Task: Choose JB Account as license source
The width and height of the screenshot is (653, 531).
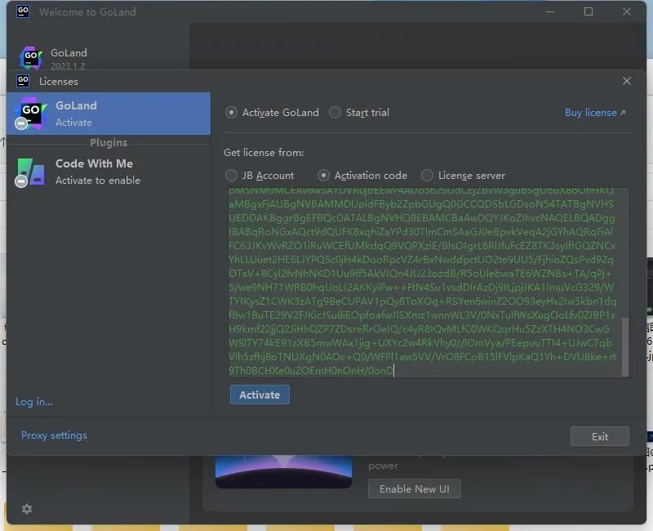Action: pos(231,176)
